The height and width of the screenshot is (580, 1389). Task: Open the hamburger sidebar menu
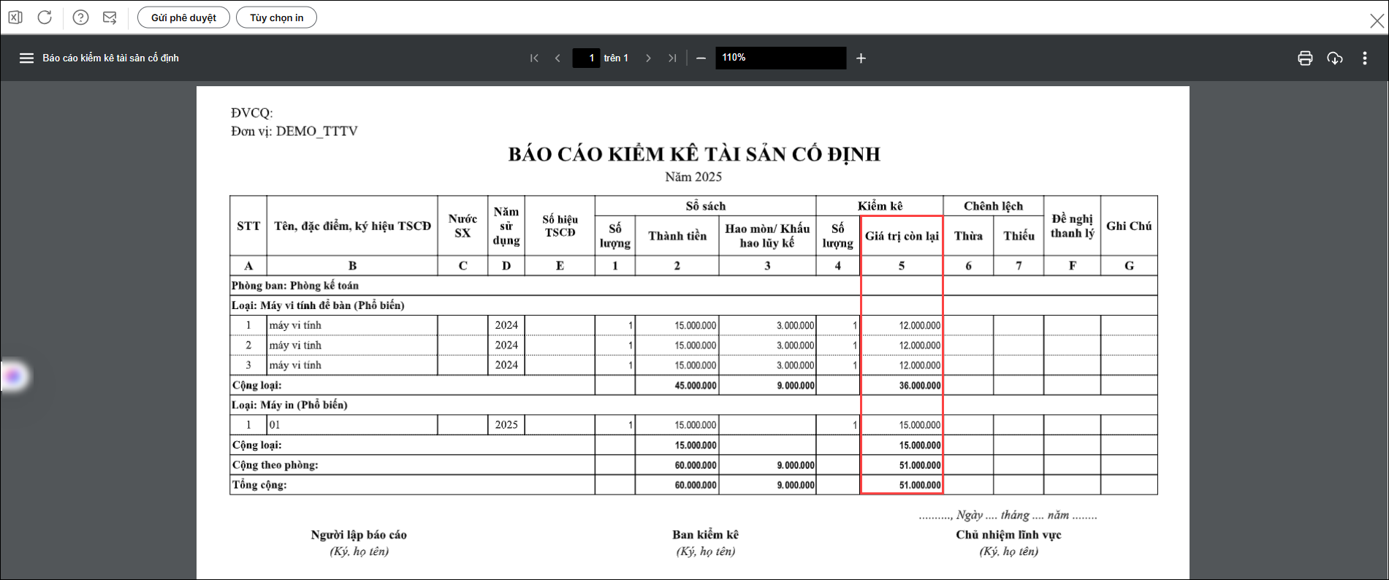click(26, 58)
